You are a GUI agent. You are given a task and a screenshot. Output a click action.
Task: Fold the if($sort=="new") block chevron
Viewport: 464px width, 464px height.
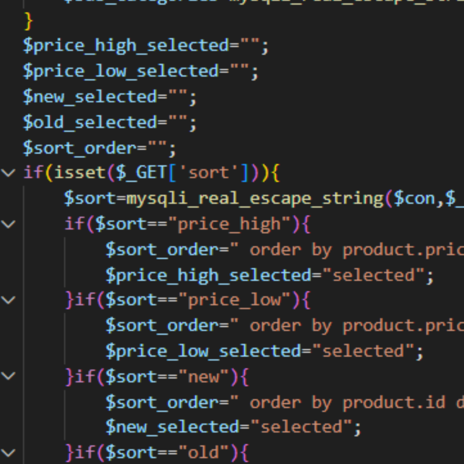pyautogui.click(x=8, y=376)
